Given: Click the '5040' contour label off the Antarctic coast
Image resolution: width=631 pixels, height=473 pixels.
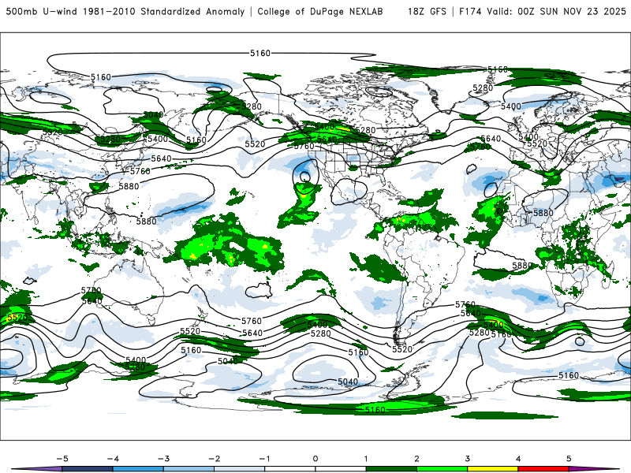Looking at the screenshot, I should tap(348, 382).
